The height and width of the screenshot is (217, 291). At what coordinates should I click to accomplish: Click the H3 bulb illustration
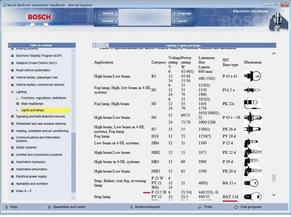252,104
